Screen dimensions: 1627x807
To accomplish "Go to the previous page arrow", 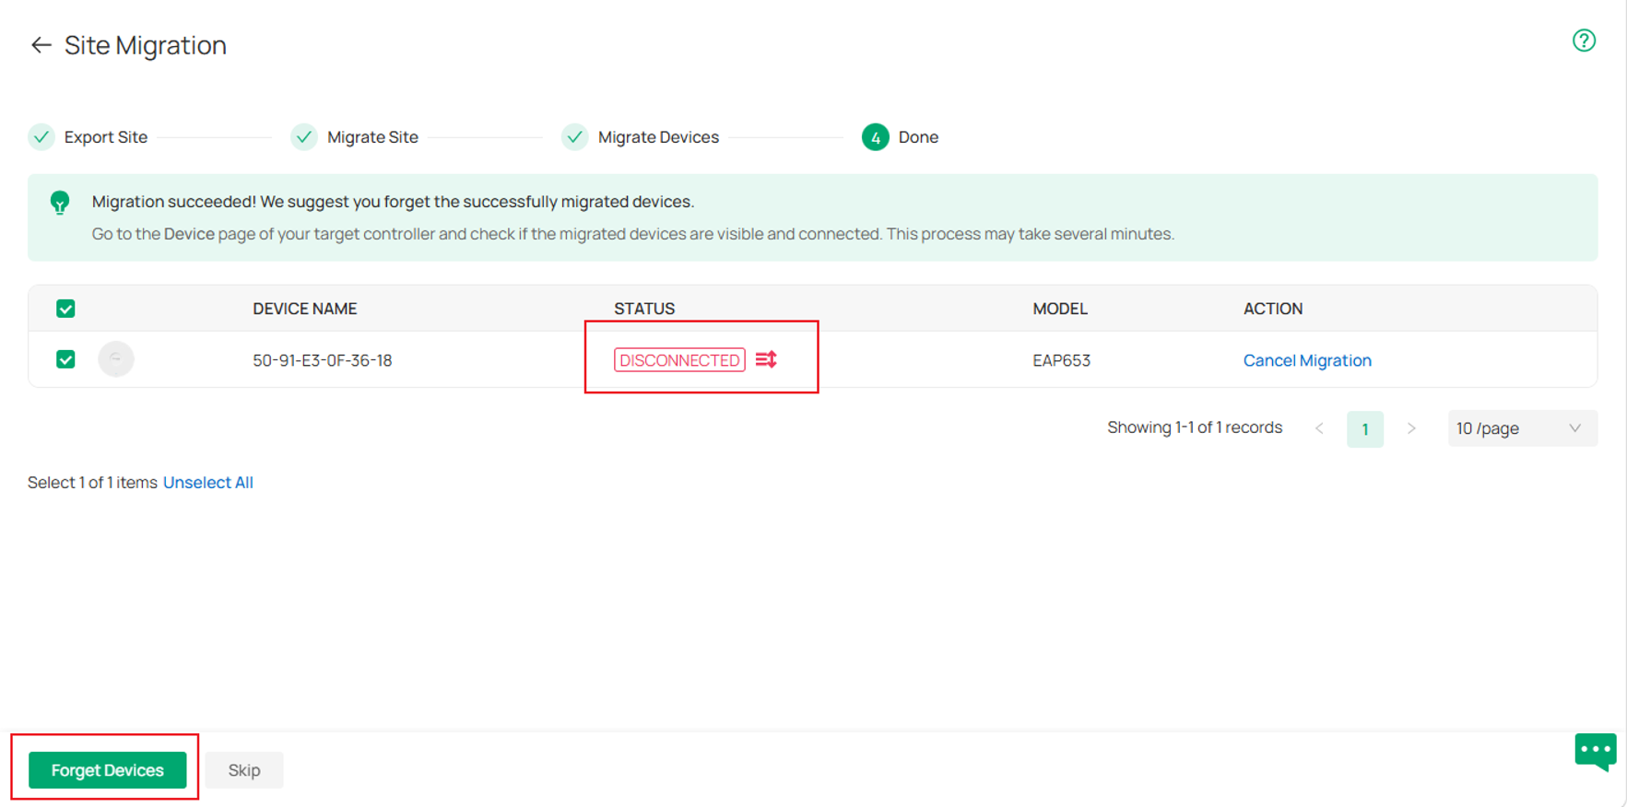I will [1319, 428].
